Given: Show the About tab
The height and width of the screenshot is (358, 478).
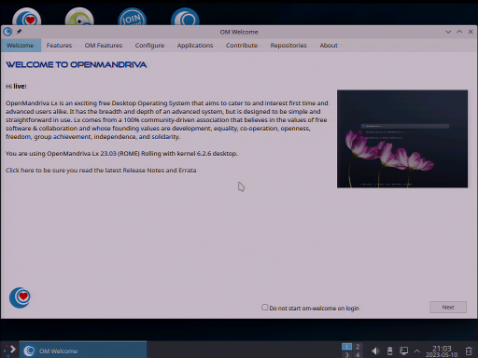Looking at the screenshot, I should tap(329, 46).
